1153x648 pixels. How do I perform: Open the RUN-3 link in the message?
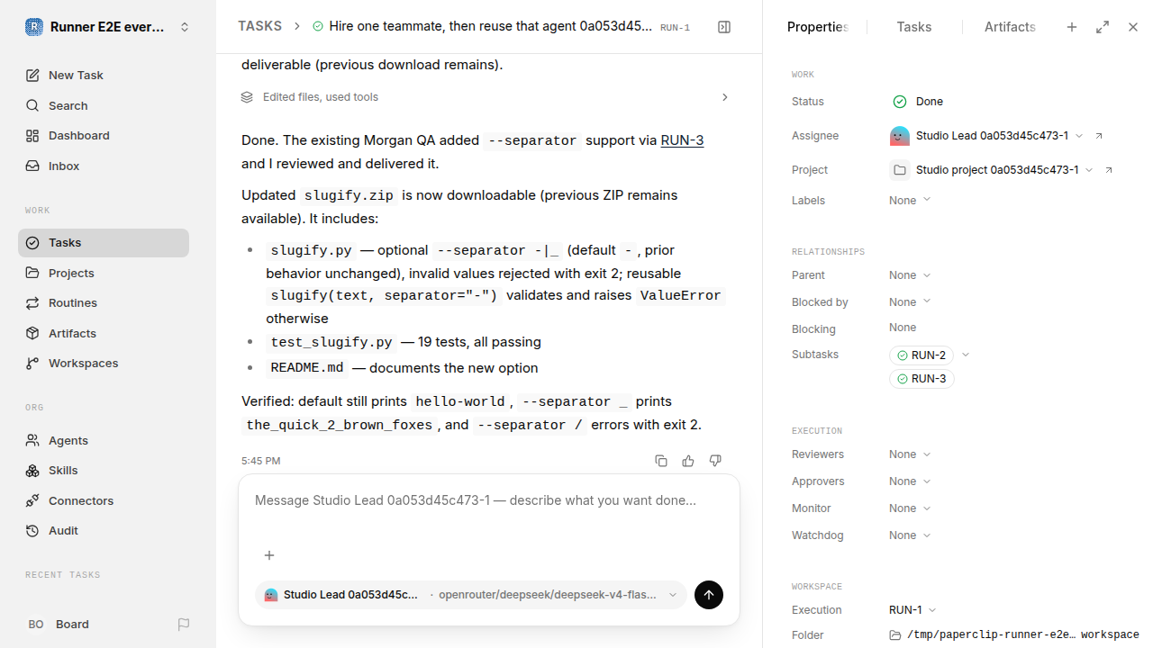point(682,140)
